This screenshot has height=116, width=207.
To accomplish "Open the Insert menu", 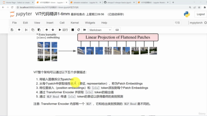I will [50, 23].
